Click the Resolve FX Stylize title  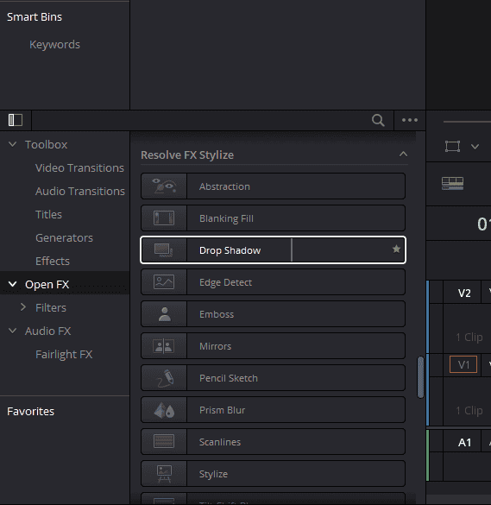(187, 155)
